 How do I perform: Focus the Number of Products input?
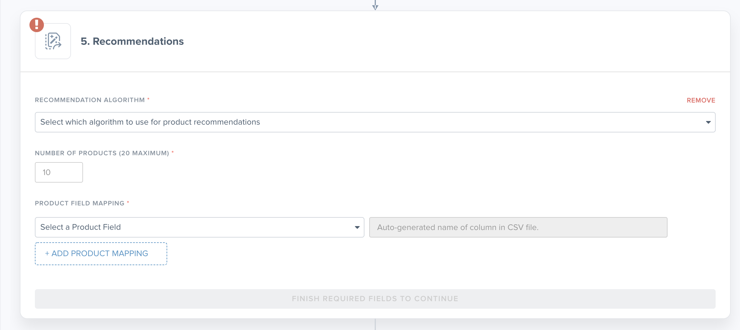[59, 172]
